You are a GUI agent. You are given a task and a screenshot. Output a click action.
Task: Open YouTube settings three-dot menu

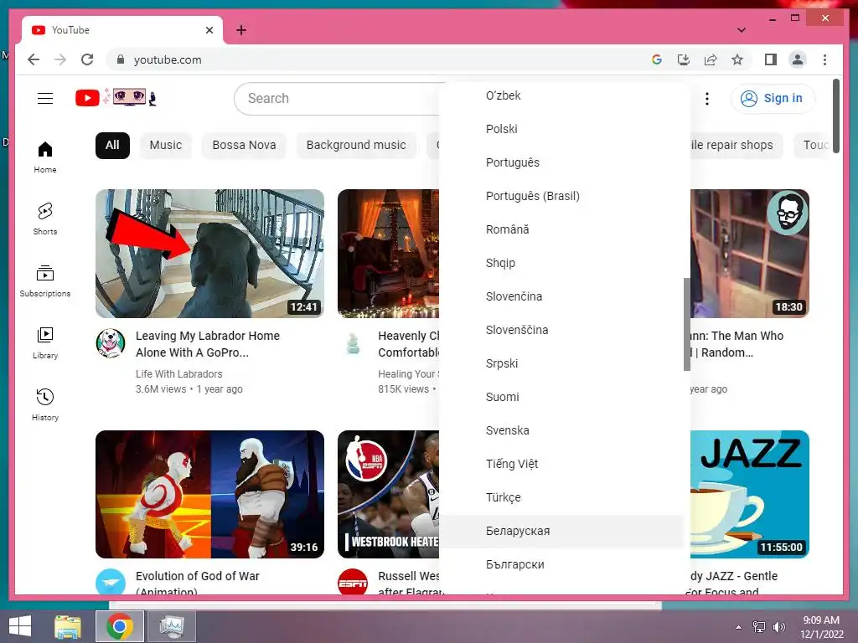pyautogui.click(x=707, y=99)
